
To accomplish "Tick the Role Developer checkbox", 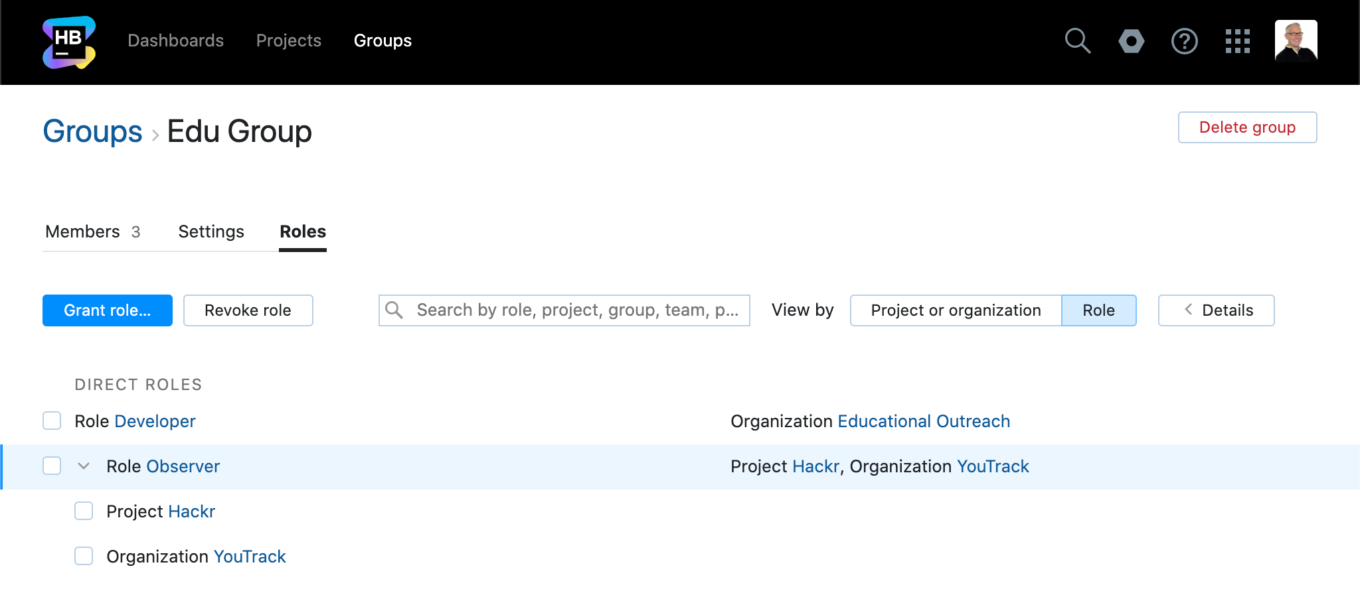I will click(52, 421).
